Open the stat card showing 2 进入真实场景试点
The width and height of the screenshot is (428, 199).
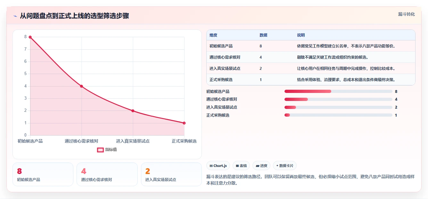(x=171, y=174)
